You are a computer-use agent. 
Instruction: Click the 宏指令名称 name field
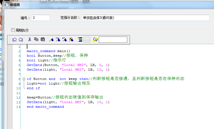(x=145, y=17)
